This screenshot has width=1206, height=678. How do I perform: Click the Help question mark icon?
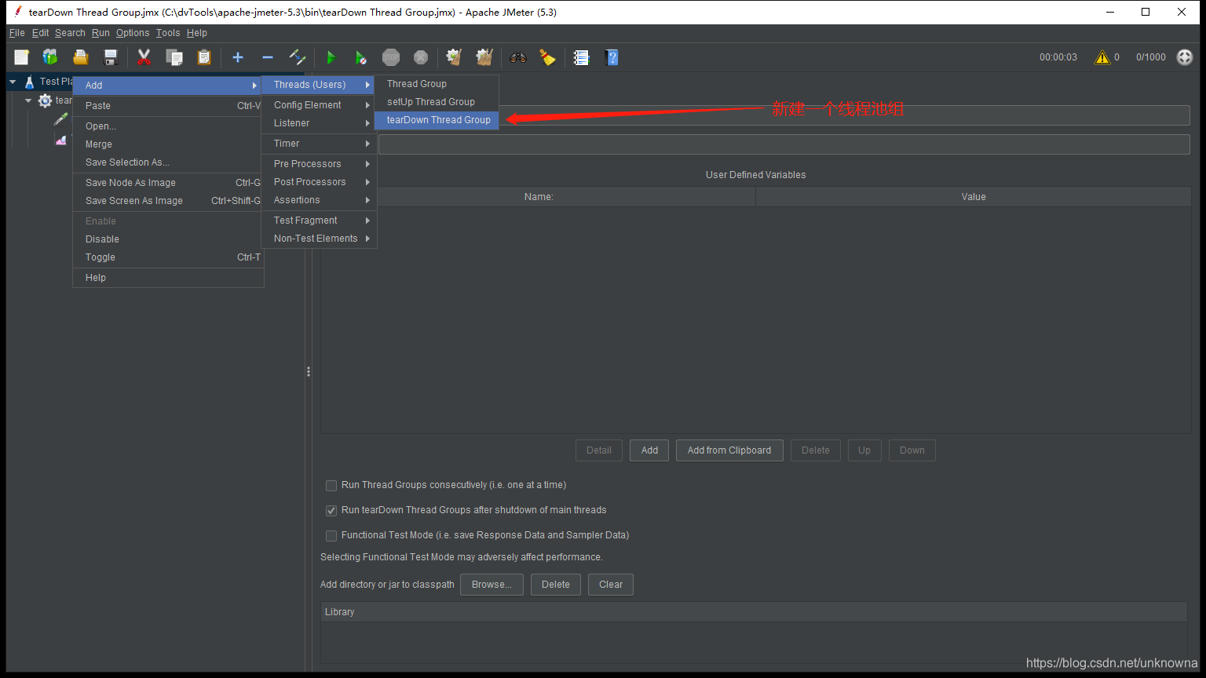(x=612, y=57)
